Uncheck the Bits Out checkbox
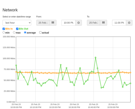The height and width of the screenshot is (109, 135). 17,29
